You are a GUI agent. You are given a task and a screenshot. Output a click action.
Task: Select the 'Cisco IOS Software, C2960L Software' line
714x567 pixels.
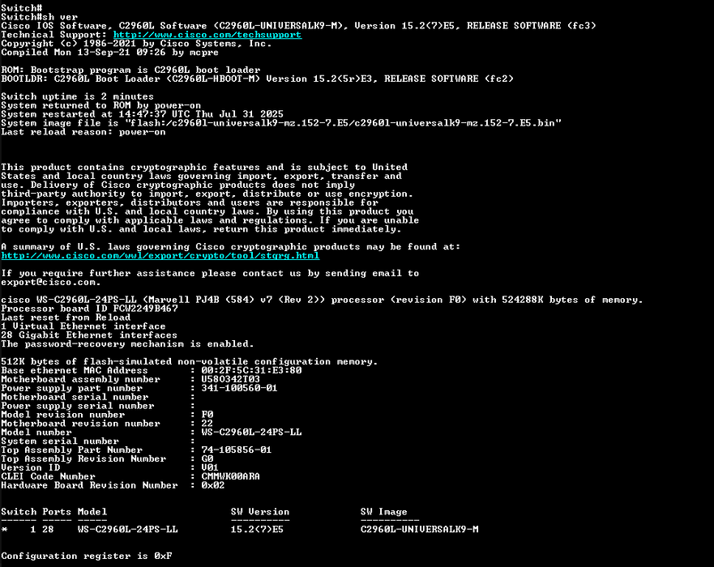tap(298, 25)
